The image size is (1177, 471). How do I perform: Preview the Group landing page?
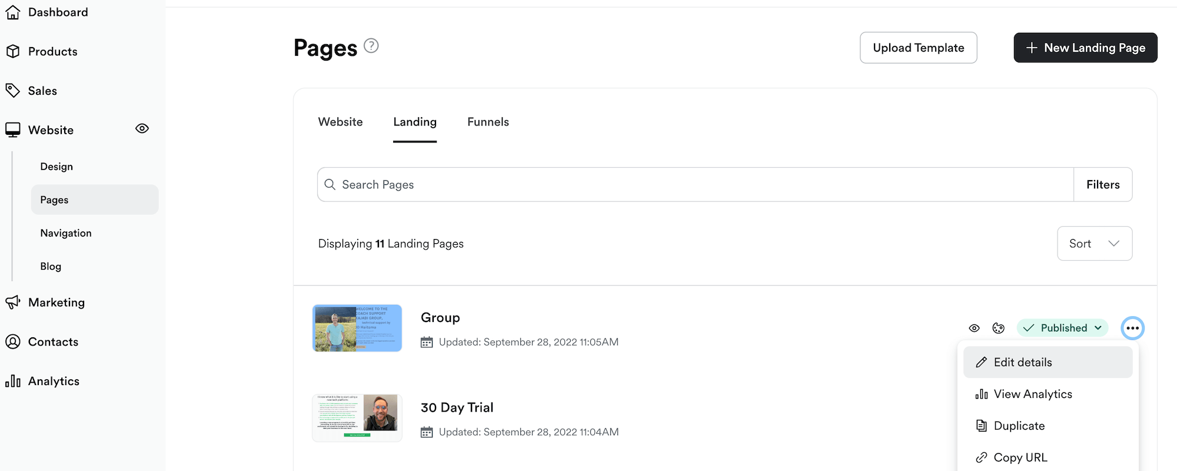click(974, 328)
